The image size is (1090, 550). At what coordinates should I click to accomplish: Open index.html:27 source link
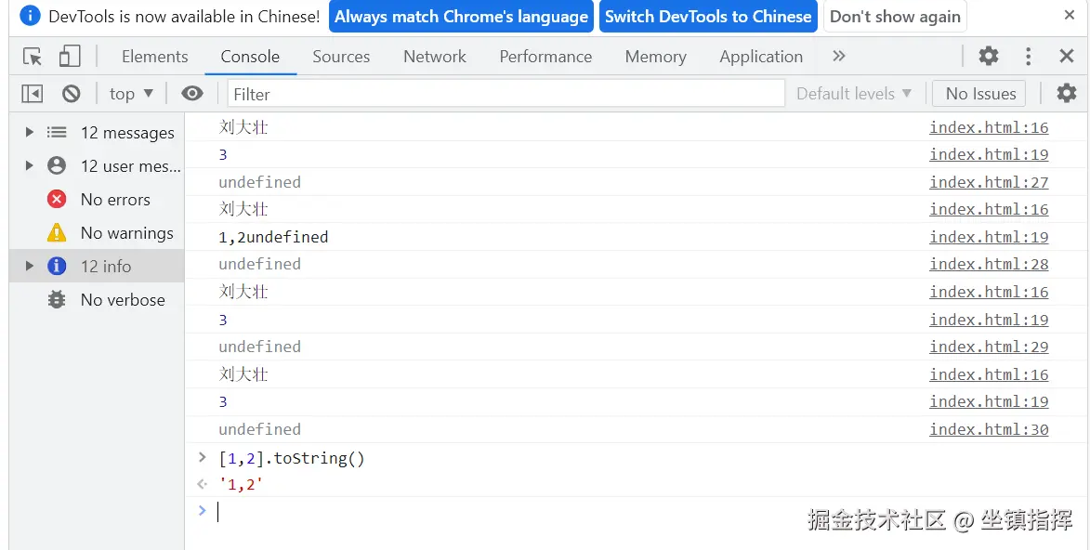coord(989,182)
